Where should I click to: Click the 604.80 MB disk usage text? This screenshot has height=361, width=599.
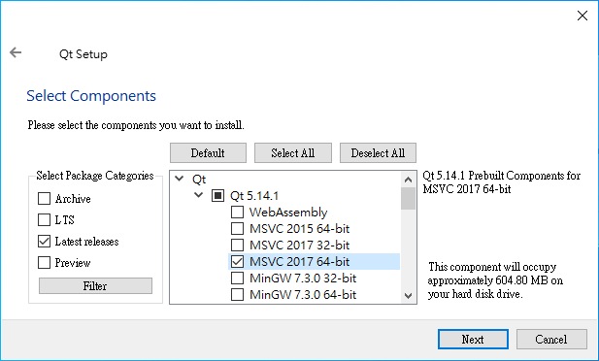coord(495,280)
